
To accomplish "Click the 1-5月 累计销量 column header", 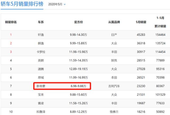I will (160, 22).
